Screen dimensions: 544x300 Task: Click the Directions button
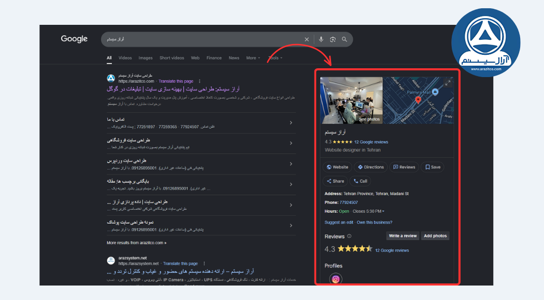[370, 167]
